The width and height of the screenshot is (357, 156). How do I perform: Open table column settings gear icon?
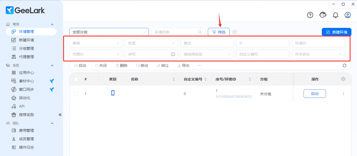[x=343, y=79]
